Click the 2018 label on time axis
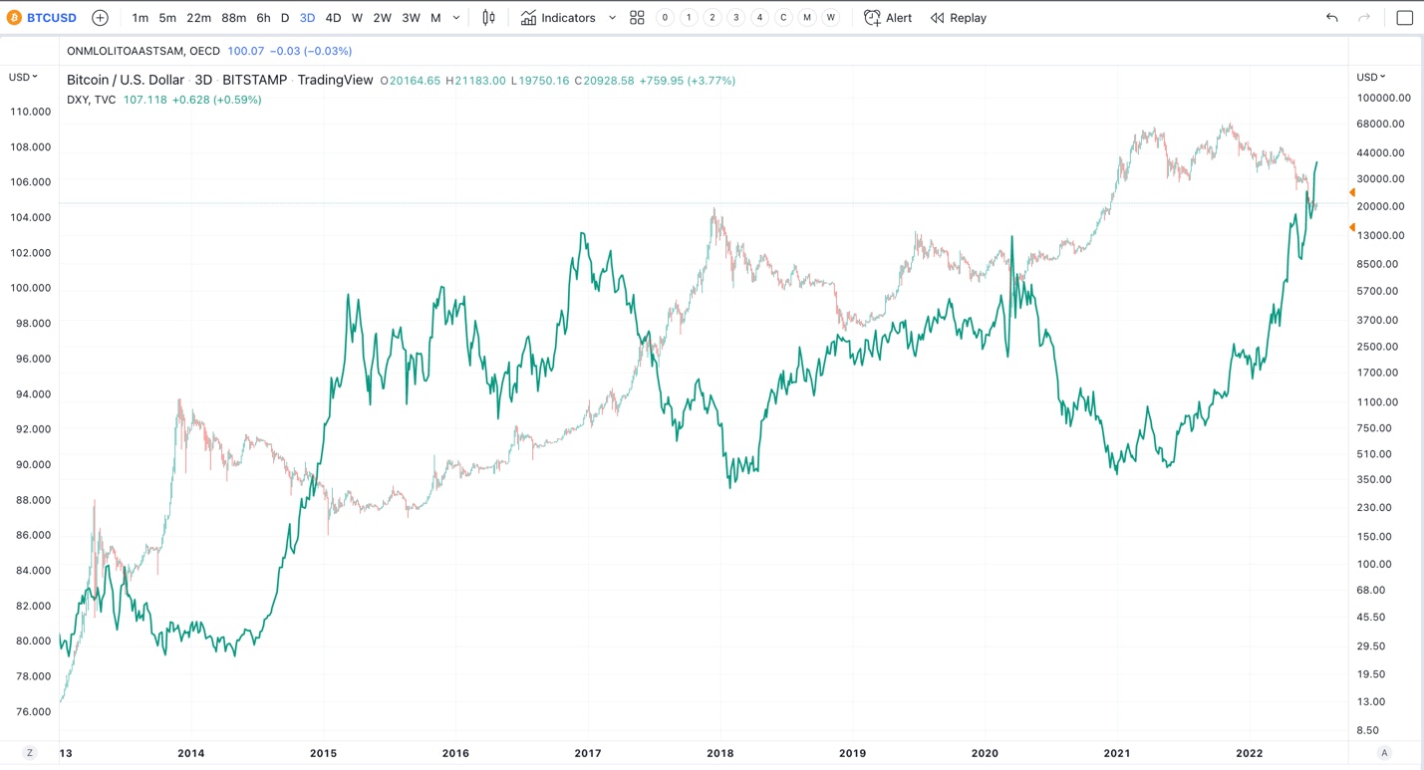Image resolution: width=1424 pixels, height=770 pixels. [x=720, y=753]
